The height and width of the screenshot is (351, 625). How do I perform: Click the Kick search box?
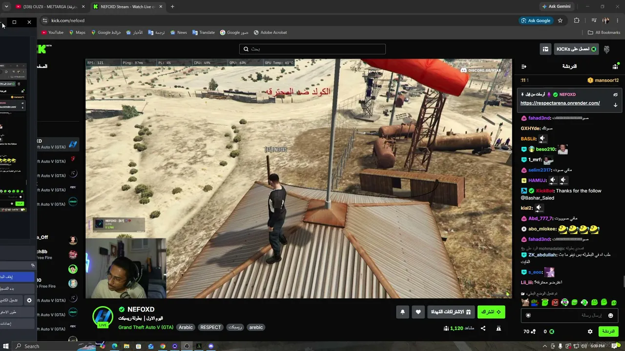[312, 49]
